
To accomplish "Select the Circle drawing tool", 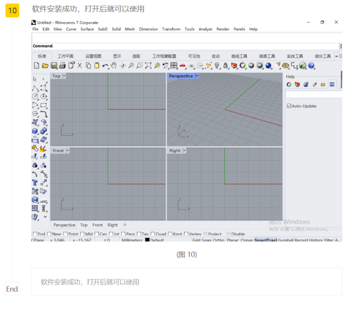I will (35, 96).
